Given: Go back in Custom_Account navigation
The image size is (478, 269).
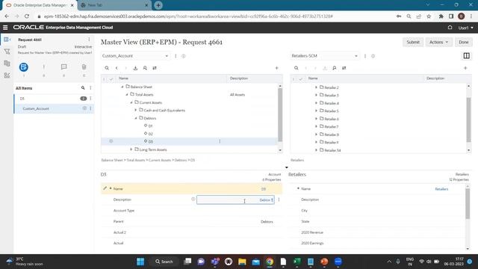Looking at the screenshot, I should click(x=117, y=68).
